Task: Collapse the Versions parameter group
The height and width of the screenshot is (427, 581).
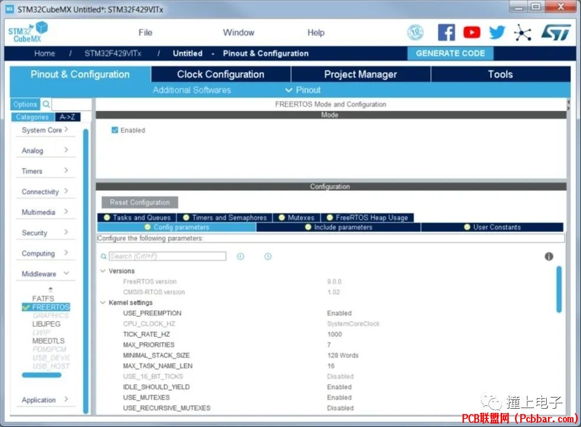Action: [x=103, y=271]
